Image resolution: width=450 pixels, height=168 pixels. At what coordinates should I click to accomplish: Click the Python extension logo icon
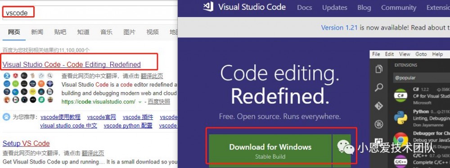[400, 118]
